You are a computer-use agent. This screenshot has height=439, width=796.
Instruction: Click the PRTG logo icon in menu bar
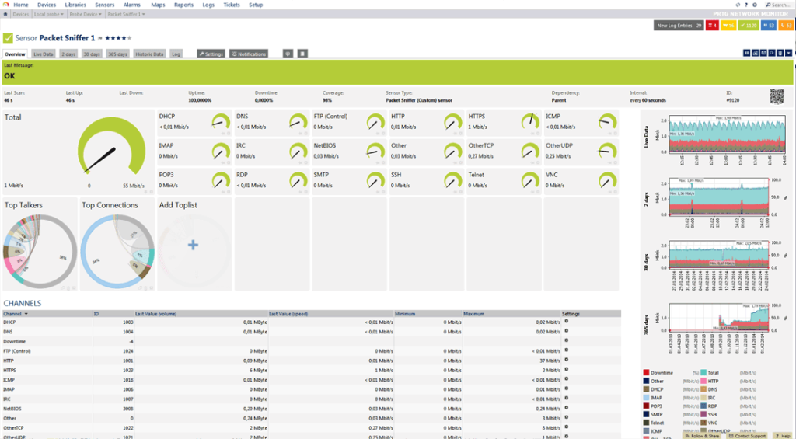6,5
